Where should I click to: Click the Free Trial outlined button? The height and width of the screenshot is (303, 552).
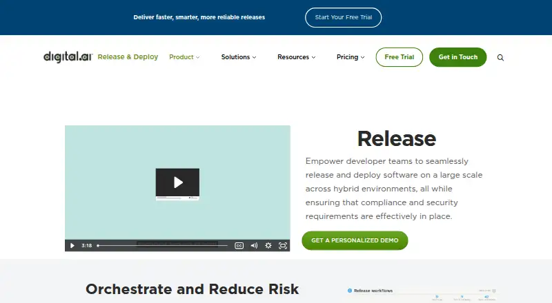point(400,57)
